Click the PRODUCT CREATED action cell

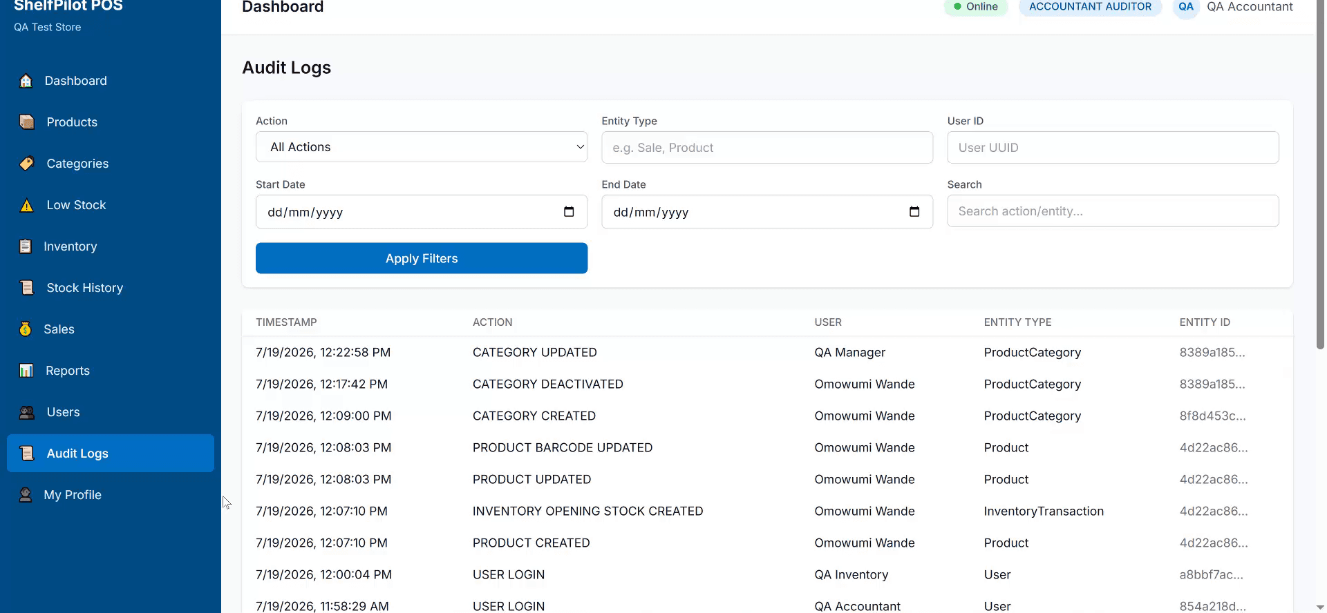(531, 543)
